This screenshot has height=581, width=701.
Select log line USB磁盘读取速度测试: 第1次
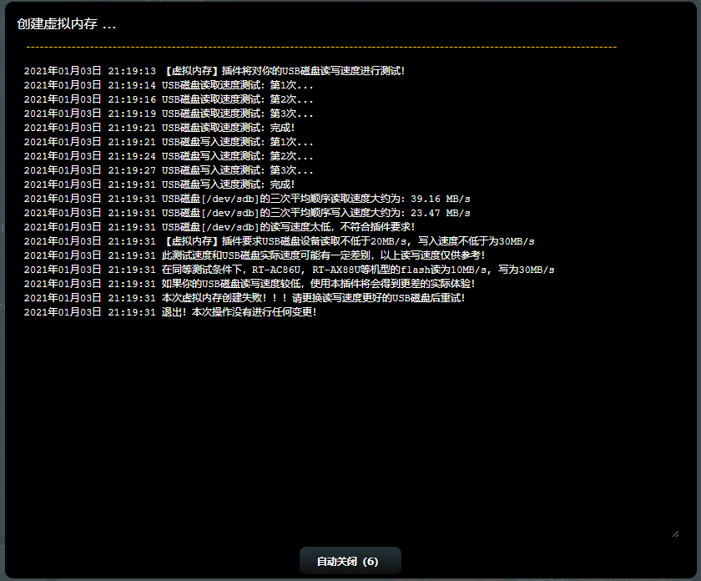(x=169, y=85)
